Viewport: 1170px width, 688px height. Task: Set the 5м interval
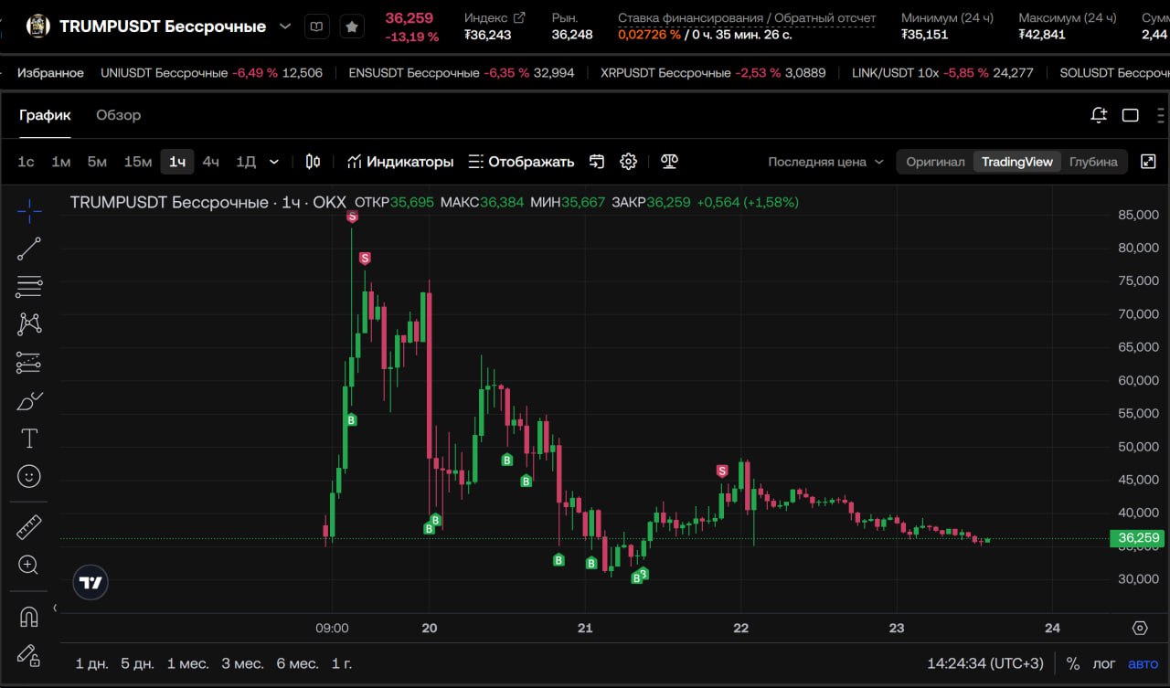97,162
